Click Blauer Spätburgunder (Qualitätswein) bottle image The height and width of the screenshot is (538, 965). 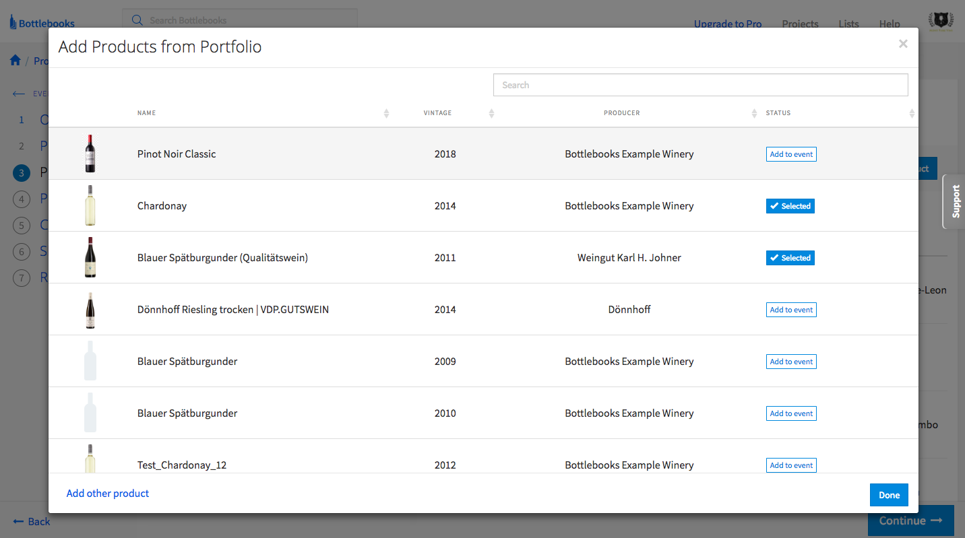pyautogui.click(x=90, y=257)
